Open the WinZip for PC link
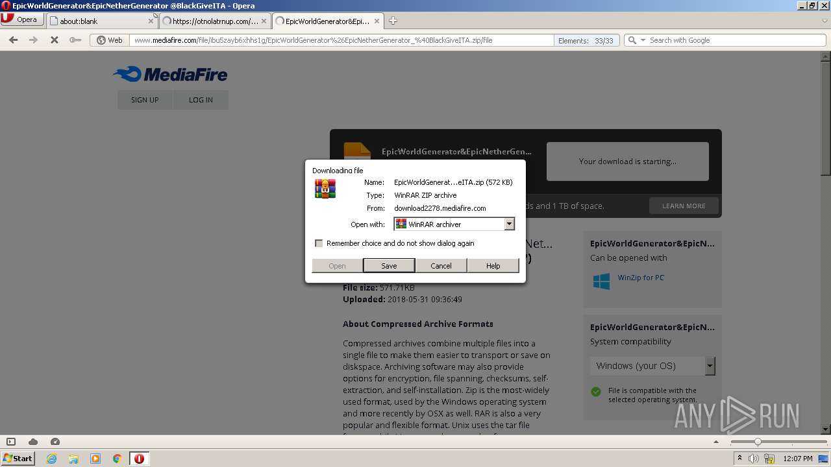 point(641,278)
